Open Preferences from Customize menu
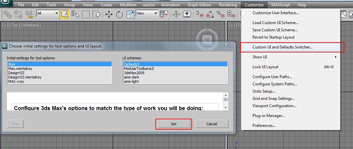This screenshot has width=353, height=149. click(291, 126)
